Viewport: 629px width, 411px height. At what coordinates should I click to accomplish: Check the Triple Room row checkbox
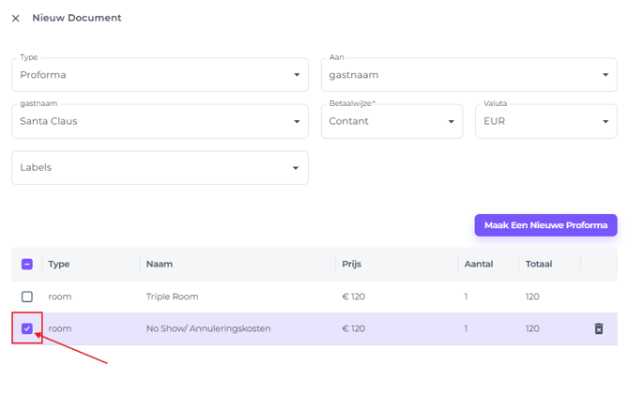[x=27, y=297]
